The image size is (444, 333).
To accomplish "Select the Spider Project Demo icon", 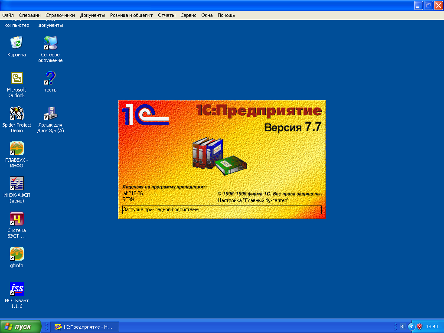I will click(x=16, y=113).
